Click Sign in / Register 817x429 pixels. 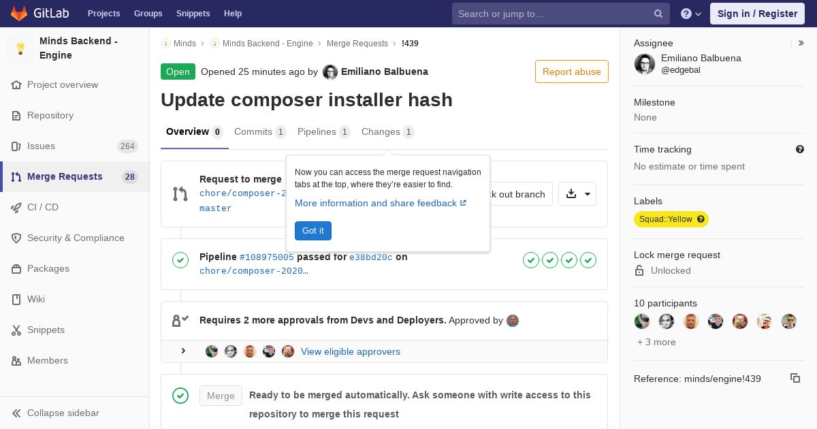click(757, 14)
